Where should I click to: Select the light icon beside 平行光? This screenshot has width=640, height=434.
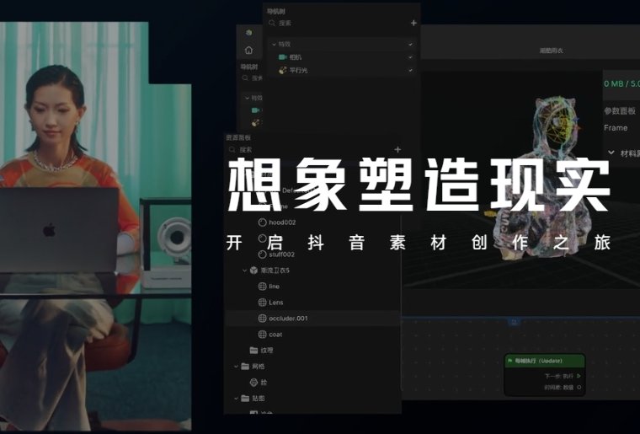tap(282, 70)
